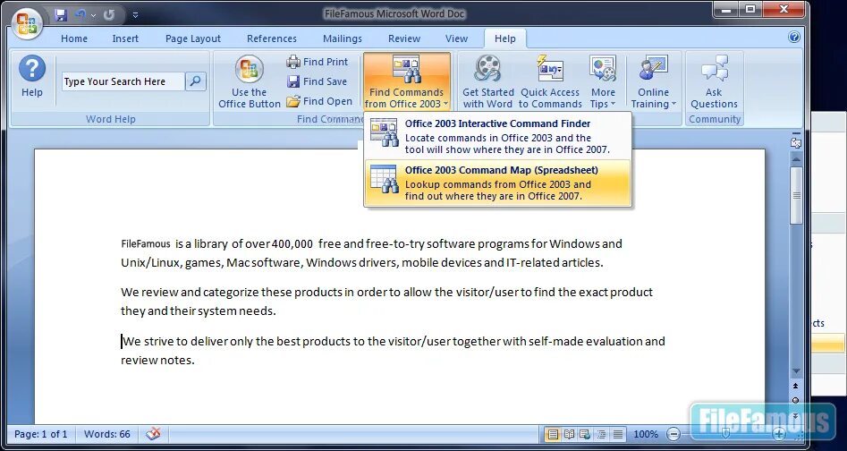Open Customize Quick Access Toolbar dropdown

pos(135,16)
